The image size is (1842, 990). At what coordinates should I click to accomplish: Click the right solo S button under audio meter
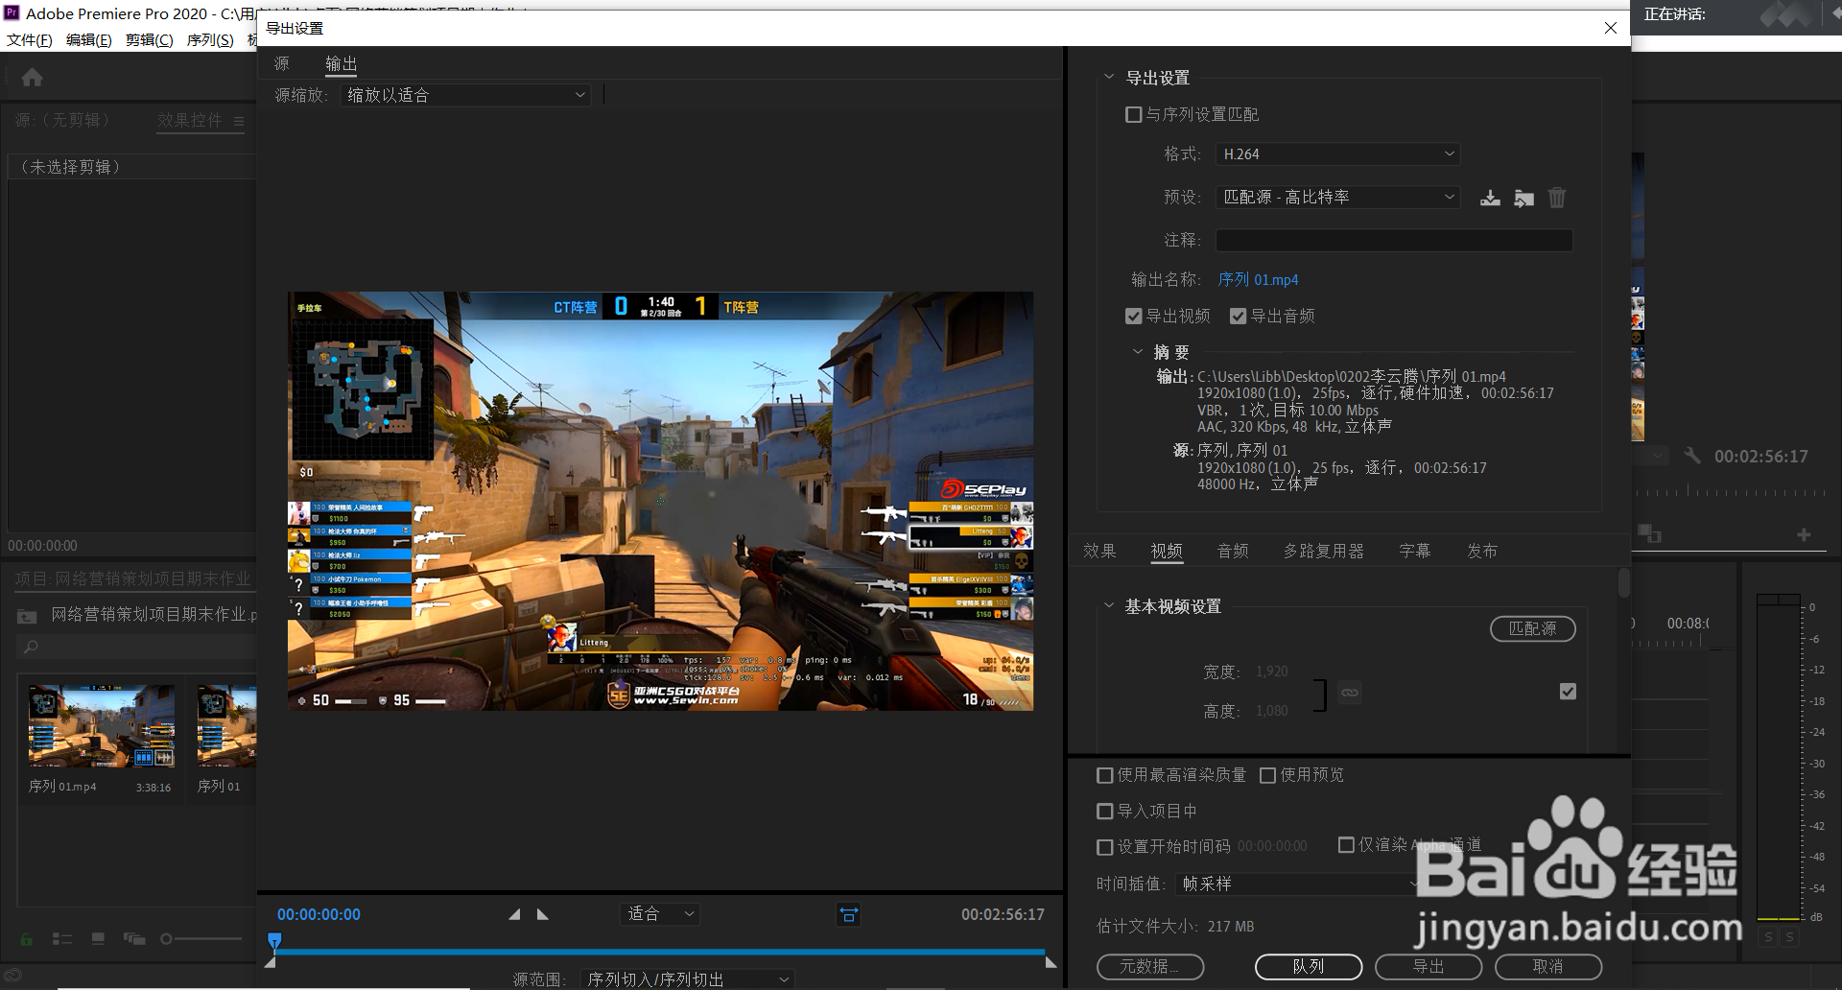tap(1789, 937)
